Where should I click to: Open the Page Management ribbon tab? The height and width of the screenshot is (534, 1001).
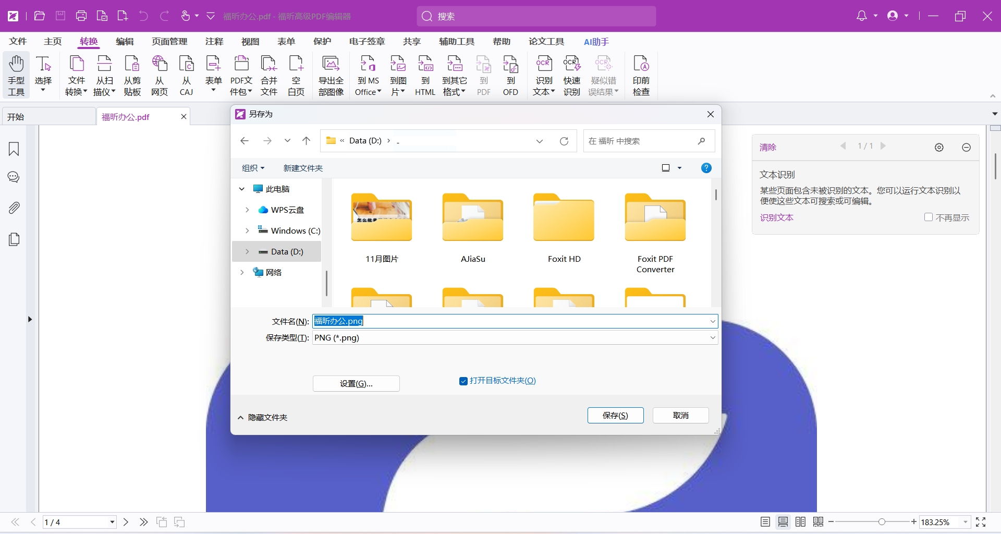[169, 42]
